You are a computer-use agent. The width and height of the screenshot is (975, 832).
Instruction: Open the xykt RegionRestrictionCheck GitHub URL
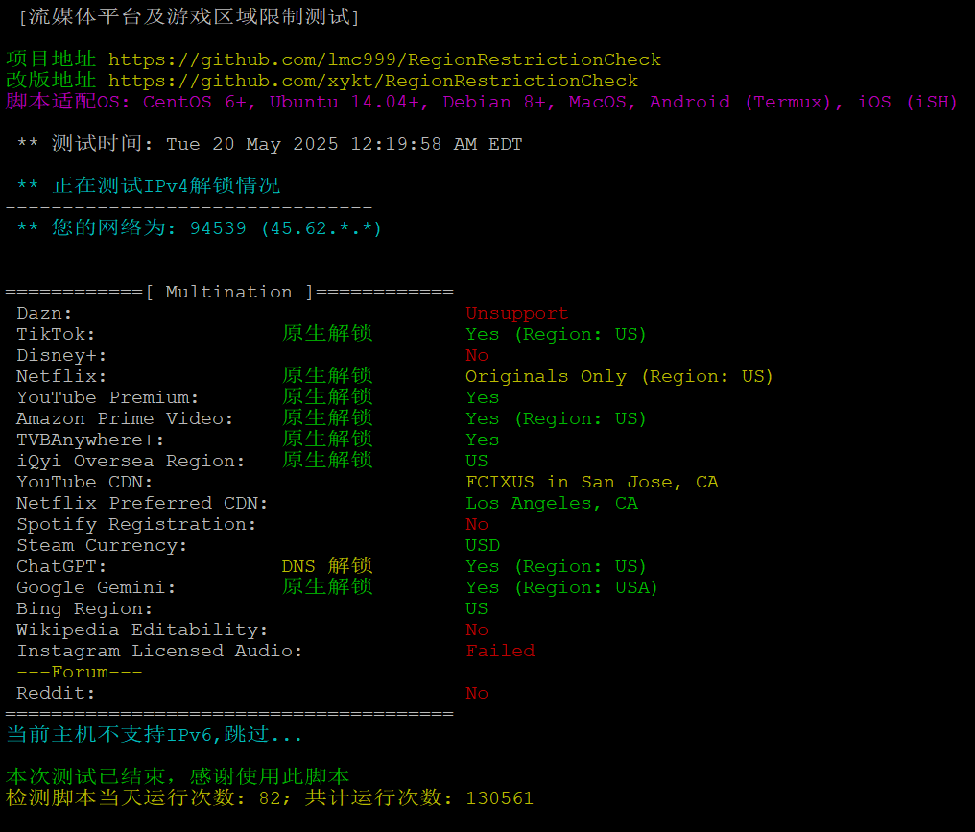click(373, 81)
